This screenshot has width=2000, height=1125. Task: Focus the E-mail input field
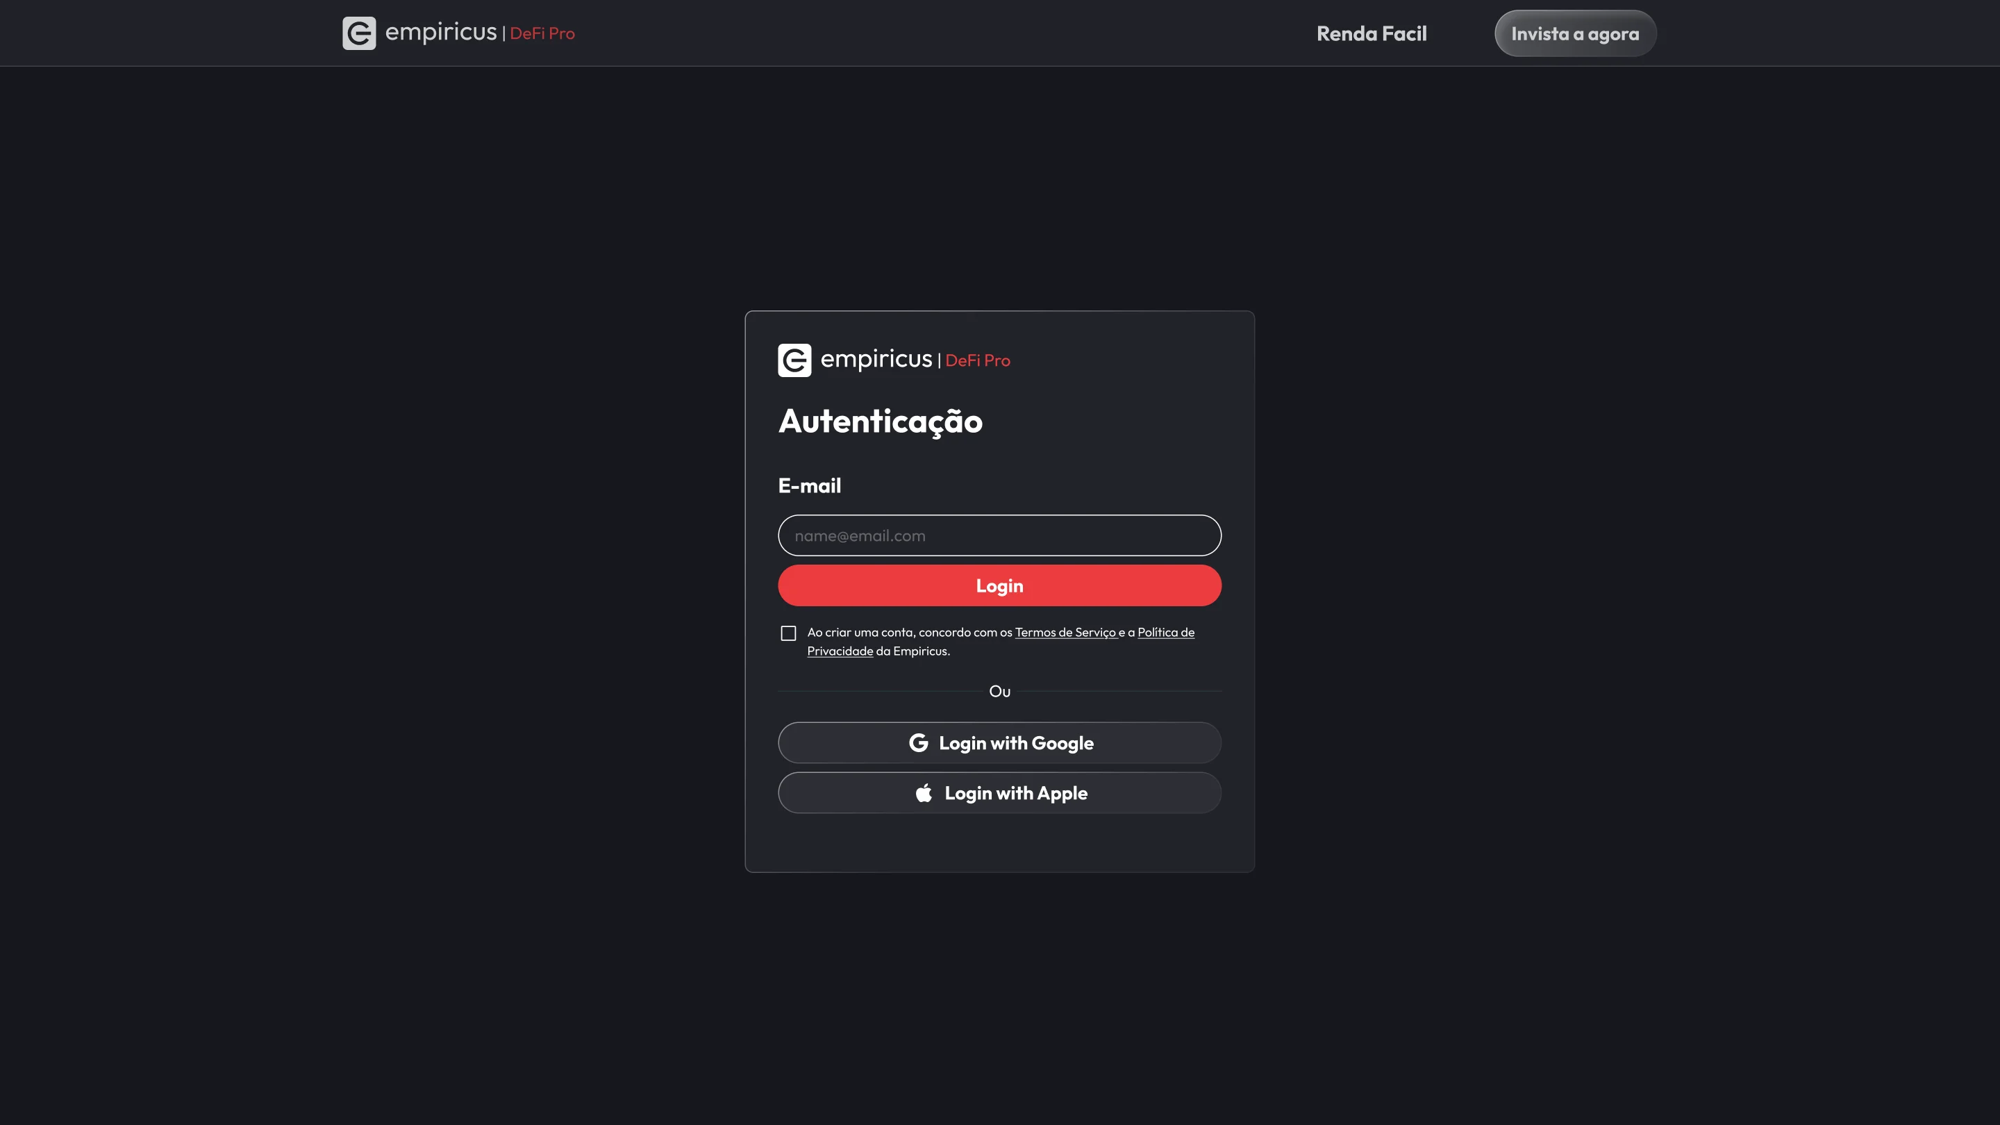999,535
